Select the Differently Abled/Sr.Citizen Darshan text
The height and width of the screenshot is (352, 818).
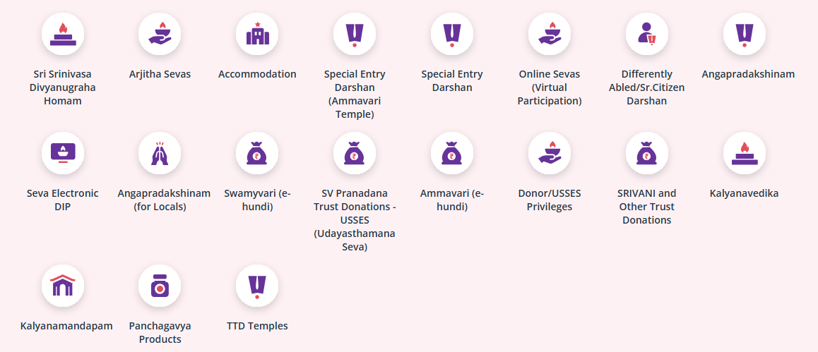click(647, 87)
